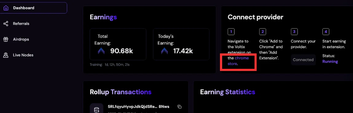The width and height of the screenshot is (353, 113).
Task: Go to the Airdrops section
Action: 21,39
